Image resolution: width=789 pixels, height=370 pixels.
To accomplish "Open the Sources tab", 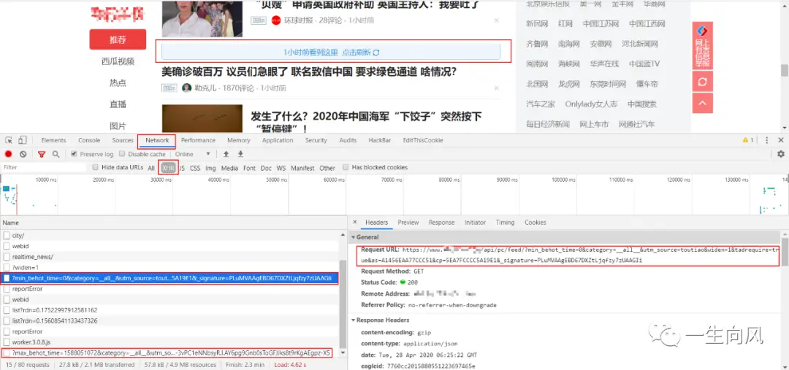I will point(123,140).
